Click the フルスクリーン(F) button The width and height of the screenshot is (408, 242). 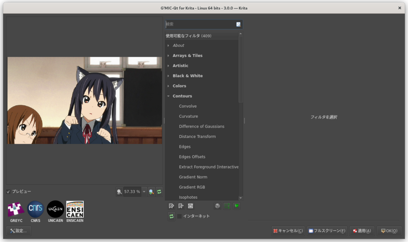327,230
